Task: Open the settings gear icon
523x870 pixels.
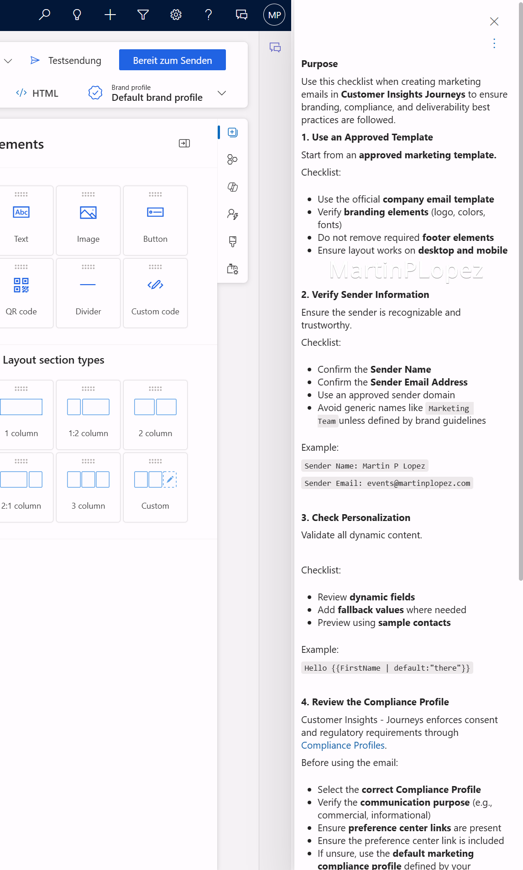Action: (x=176, y=15)
